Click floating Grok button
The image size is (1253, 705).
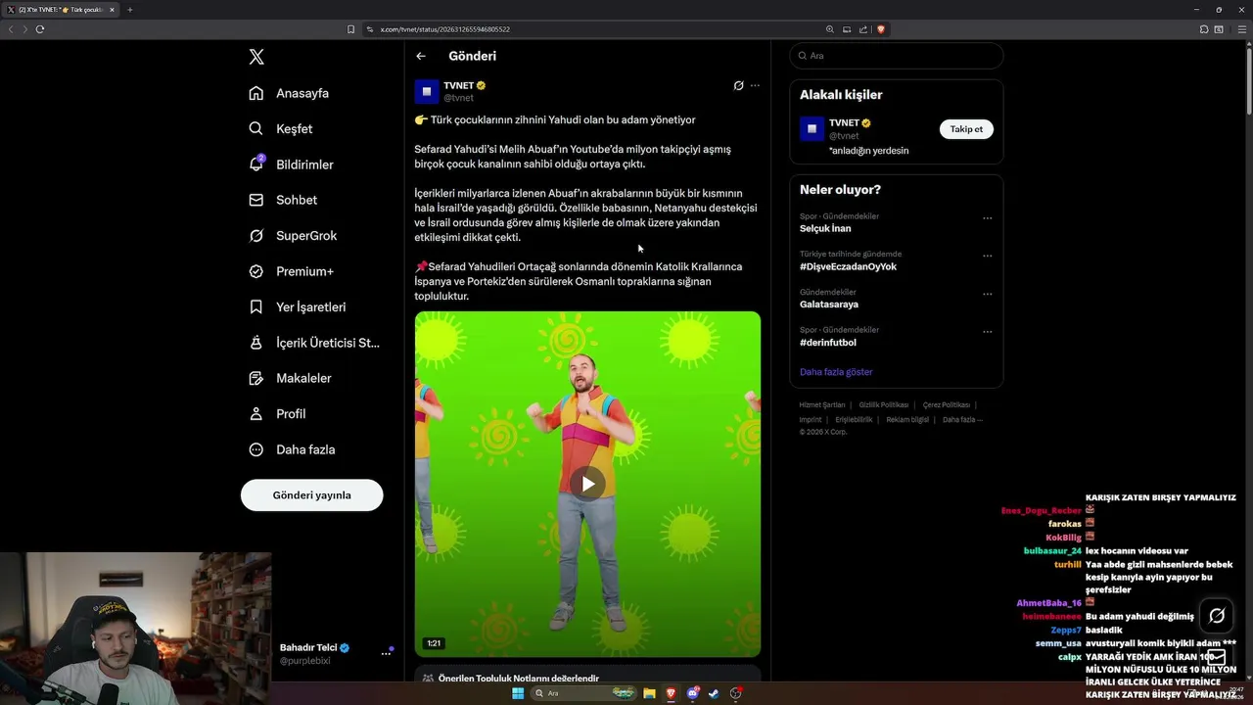1217,616
